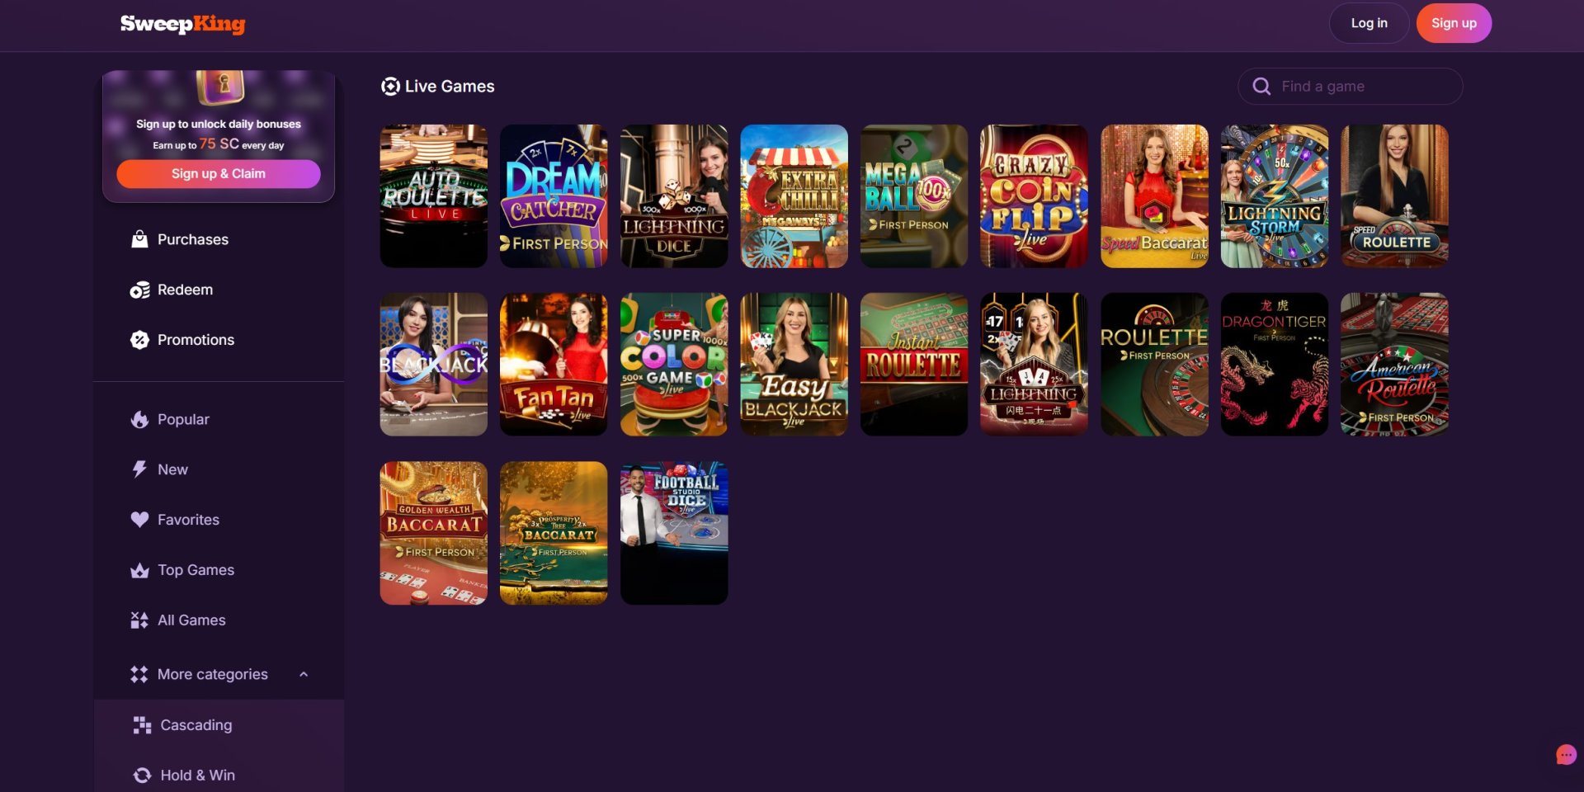Open the Lightning Storm Live game
This screenshot has height=792, width=1584.
(x=1275, y=196)
